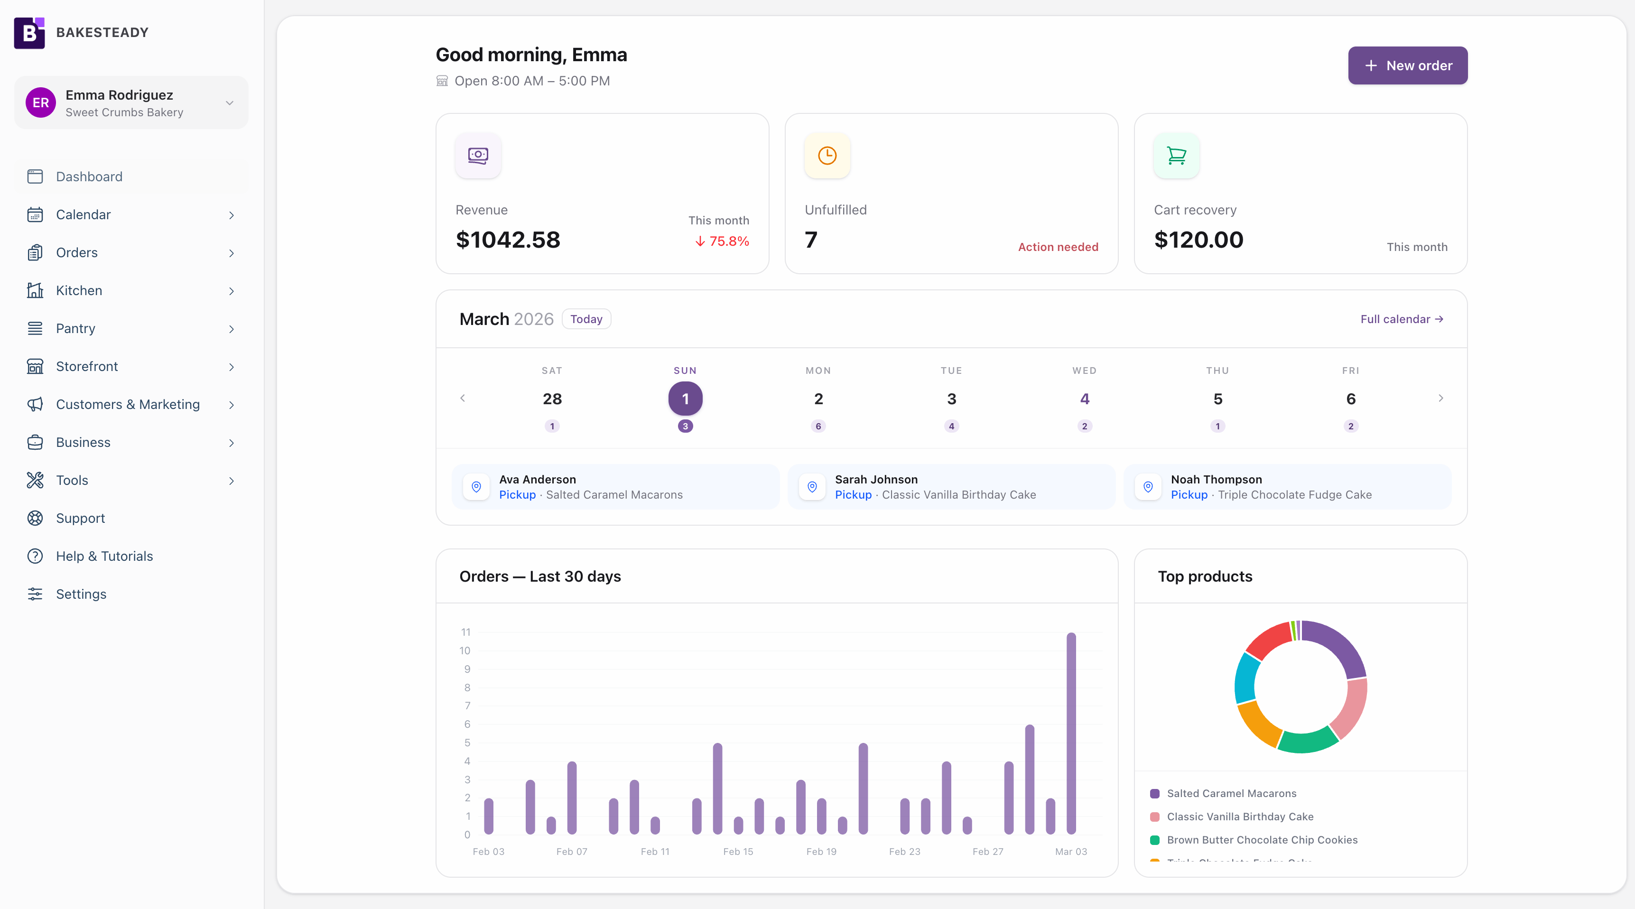This screenshot has width=1635, height=909.
Task: Click the Today pill next to March 2026
Action: click(x=586, y=319)
